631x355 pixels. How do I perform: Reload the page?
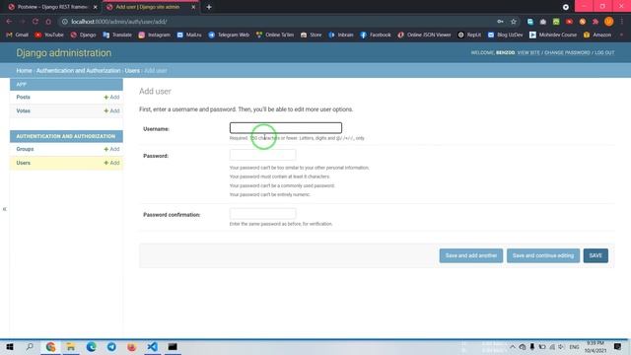[x=35, y=22]
